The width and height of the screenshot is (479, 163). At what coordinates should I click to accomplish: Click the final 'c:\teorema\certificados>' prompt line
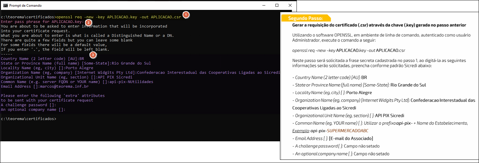tap(29, 119)
